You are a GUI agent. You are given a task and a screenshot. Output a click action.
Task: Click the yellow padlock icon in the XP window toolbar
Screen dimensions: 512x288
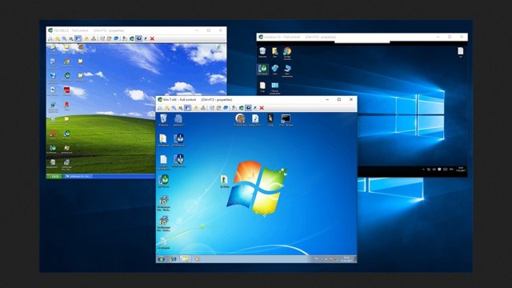86,38
